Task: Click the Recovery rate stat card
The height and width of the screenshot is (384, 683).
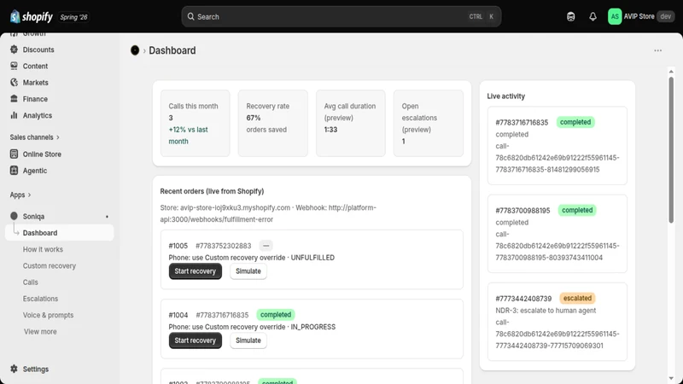Action: point(272,123)
